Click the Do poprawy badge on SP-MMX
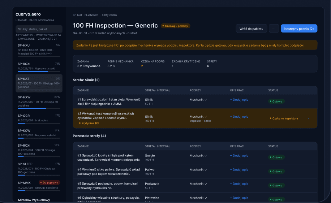 (50, 182)
